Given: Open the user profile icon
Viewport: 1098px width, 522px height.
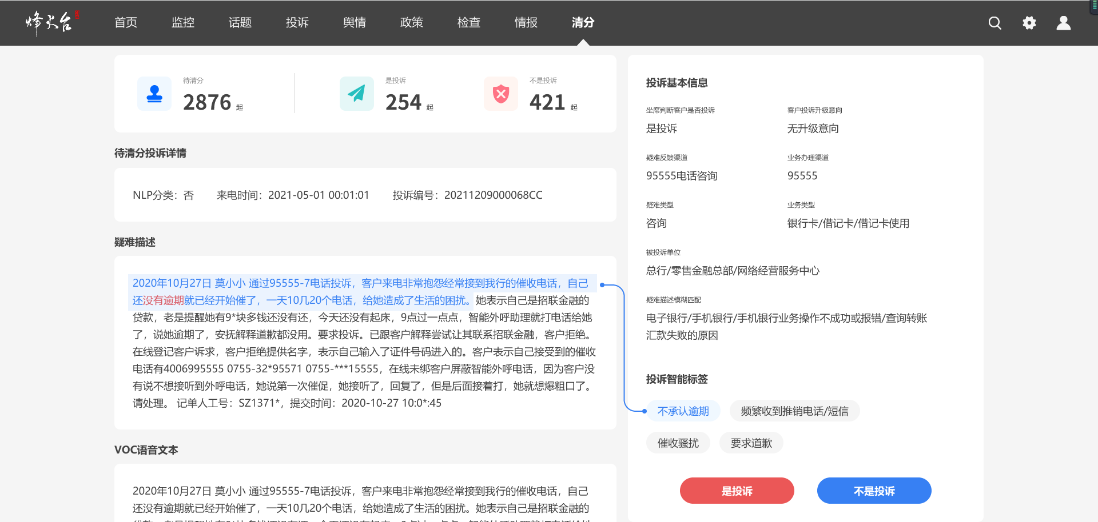Looking at the screenshot, I should point(1063,23).
